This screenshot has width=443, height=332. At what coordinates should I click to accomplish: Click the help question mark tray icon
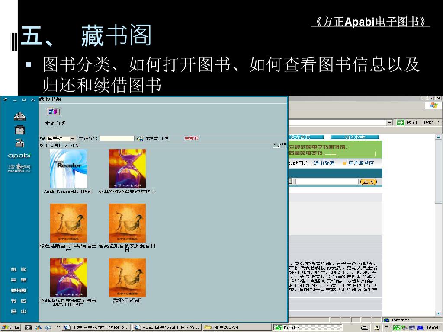(376, 328)
